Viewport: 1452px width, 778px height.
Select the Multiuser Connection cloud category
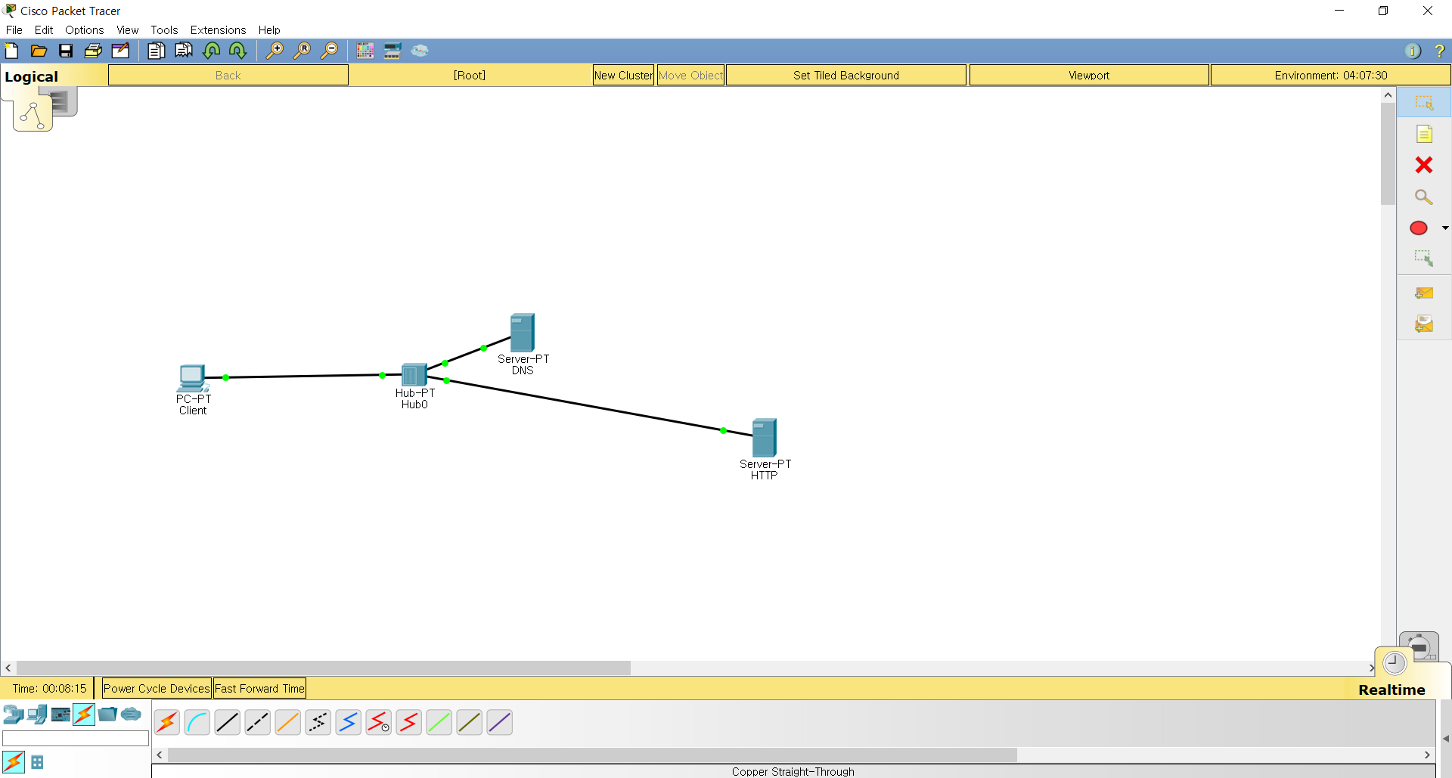[x=131, y=714]
